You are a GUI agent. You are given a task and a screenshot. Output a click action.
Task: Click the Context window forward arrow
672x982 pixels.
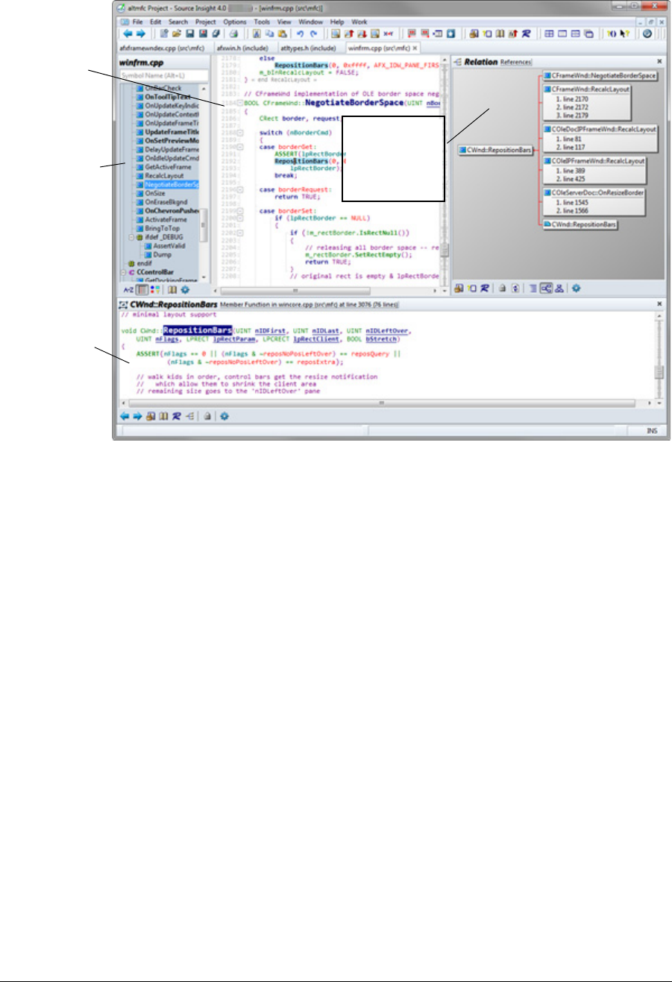(x=137, y=416)
